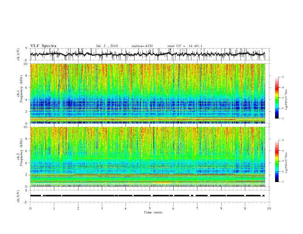This screenshot has height=234, width=303.
Task: Click the "10" tick on time axis
Action: [269, 208]
